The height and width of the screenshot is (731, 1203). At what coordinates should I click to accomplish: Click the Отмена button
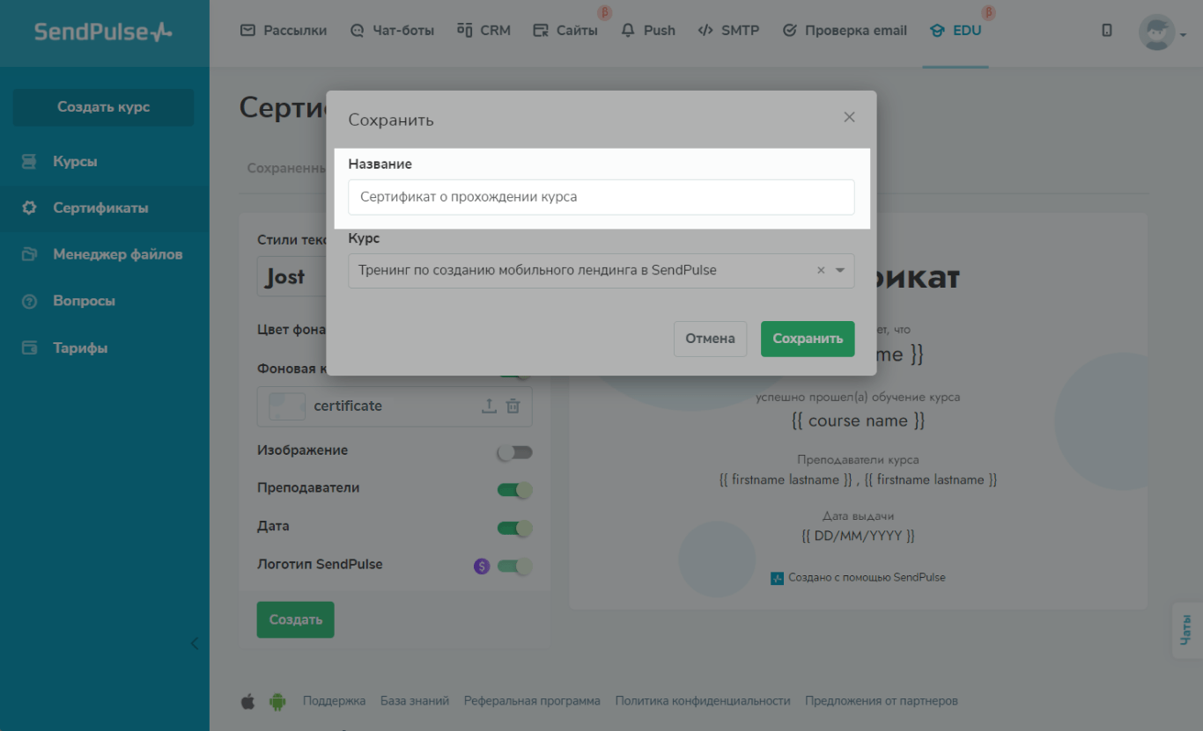coord(710,339)
